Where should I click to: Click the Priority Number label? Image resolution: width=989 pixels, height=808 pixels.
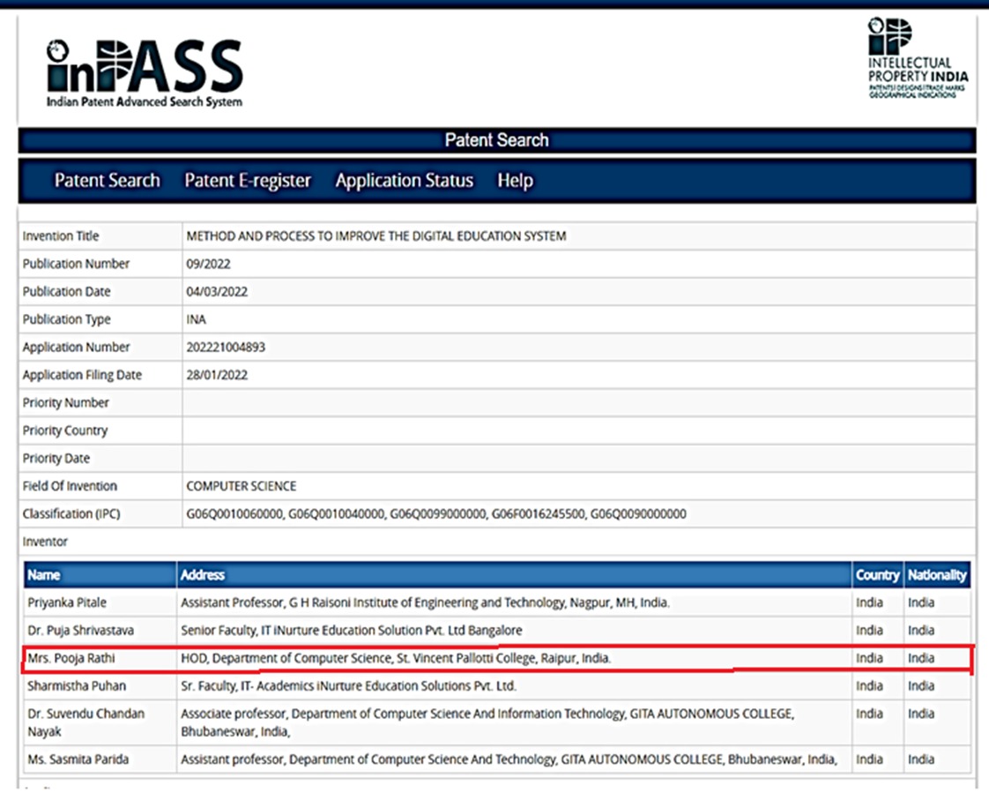tap(65, 403)
